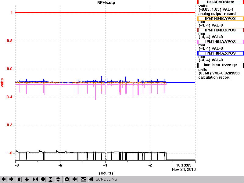Click the auto-scroll arrow-to-bar icon
Screen dimensions: 244x183
point(91,179)
